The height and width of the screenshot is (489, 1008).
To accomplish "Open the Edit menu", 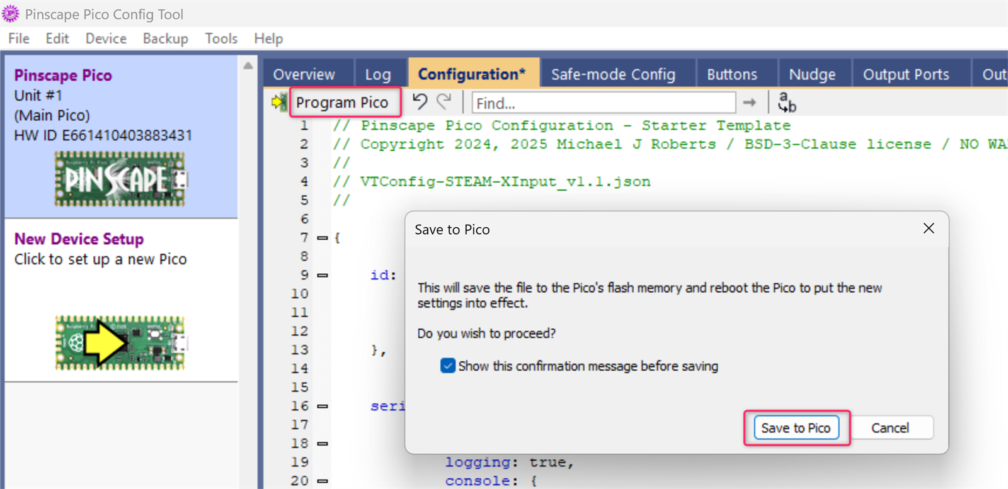I will 57,38.
